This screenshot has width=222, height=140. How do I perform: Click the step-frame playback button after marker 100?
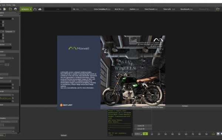pyautogui.click(x=218, y=134)
